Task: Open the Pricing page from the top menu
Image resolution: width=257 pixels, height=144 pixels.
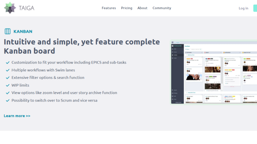Action: 126,8
